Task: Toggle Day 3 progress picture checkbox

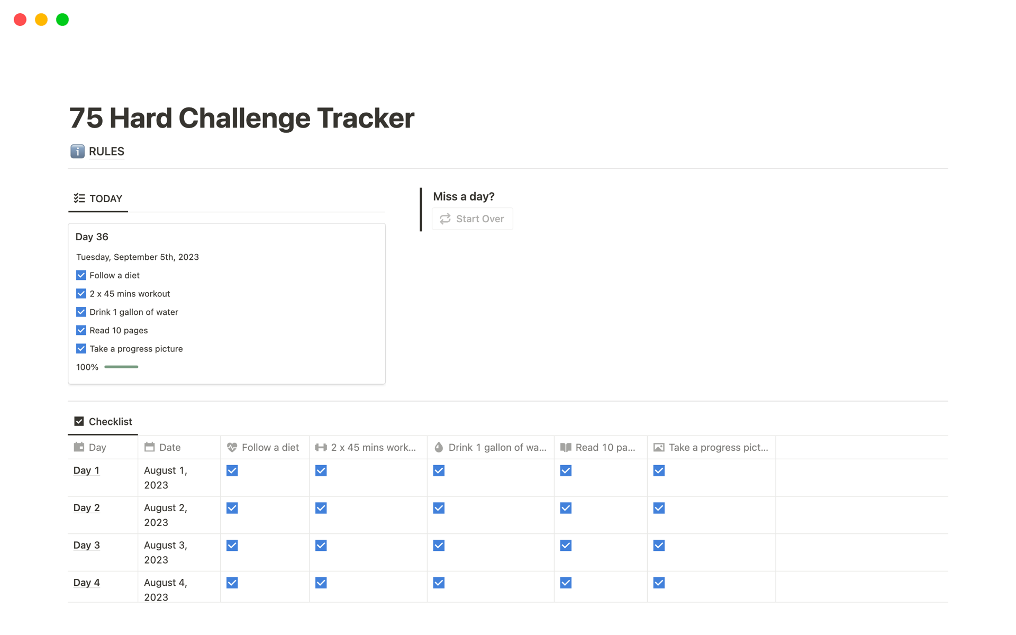Action: point(659,546)
